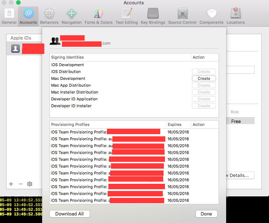
Task: Create a Developer ID Installer identity
Action: 204,106
